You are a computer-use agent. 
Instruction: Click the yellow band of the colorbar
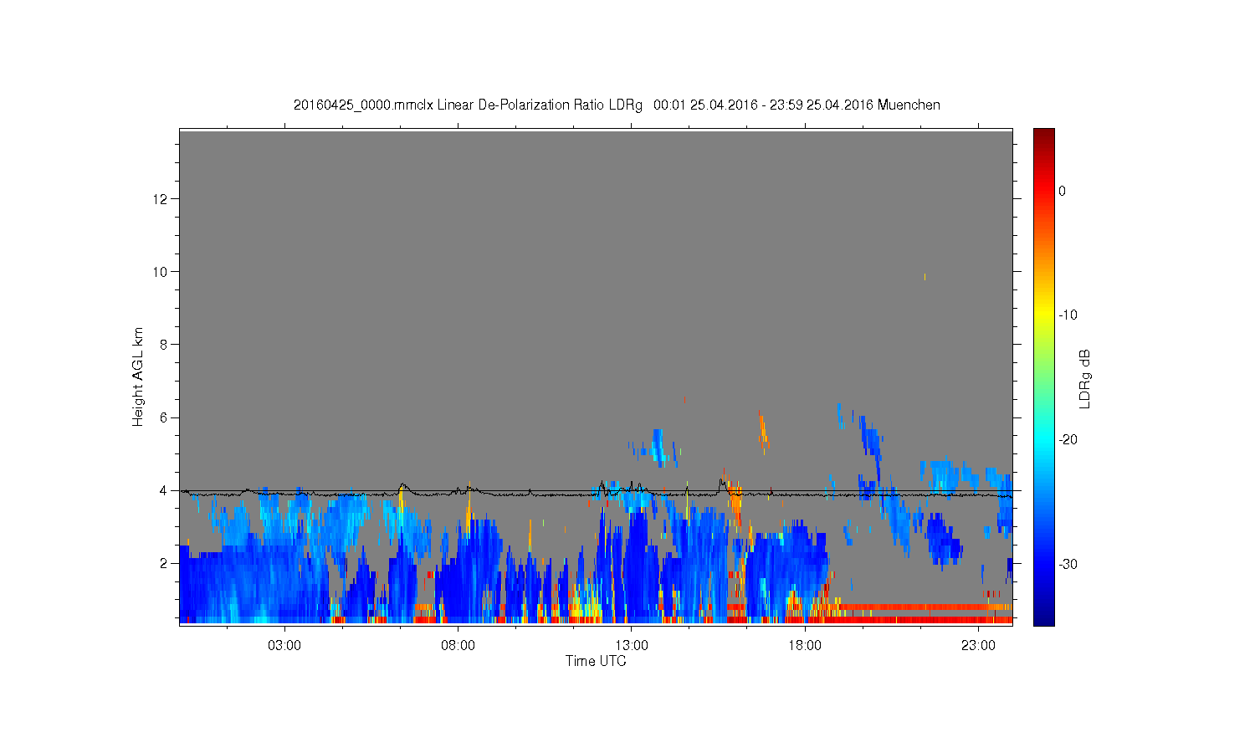(x=1043, y=315)
